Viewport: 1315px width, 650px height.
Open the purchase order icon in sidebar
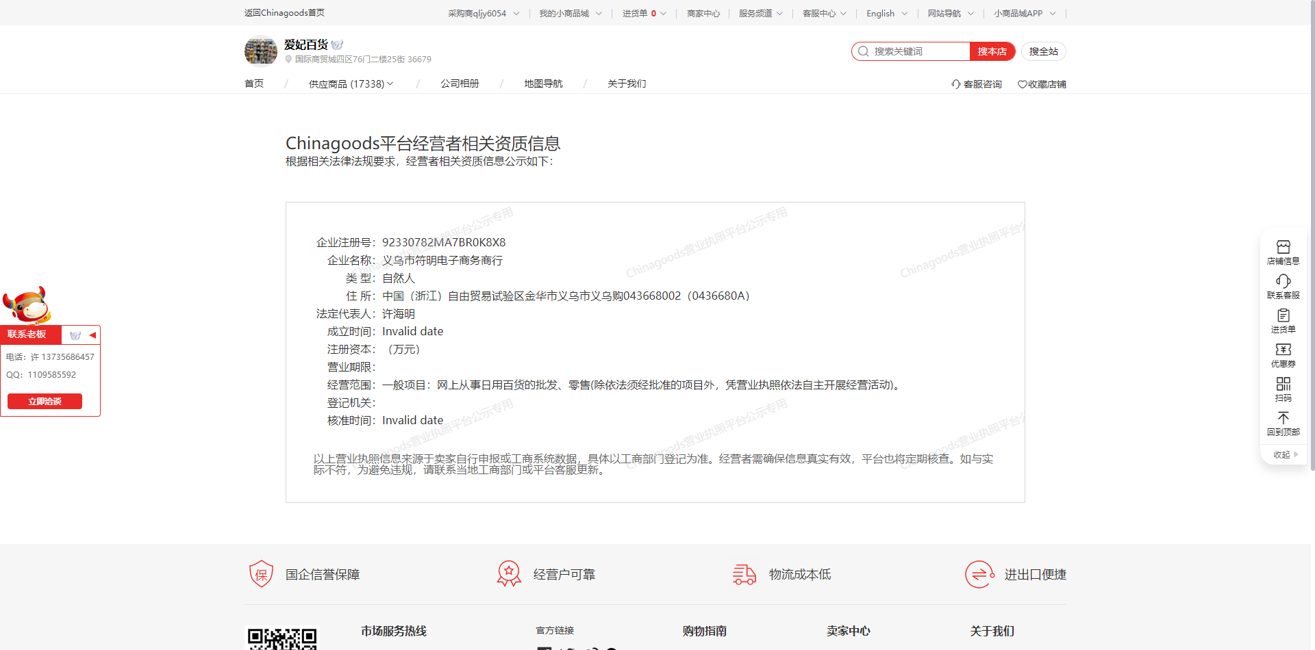[1283, 315]
